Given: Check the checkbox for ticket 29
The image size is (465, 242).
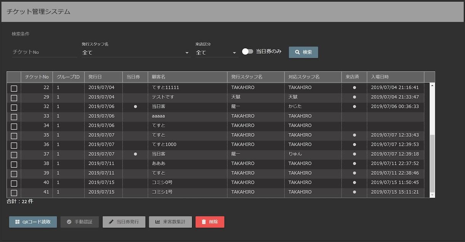Looking at the screenshot, I should point(14,98).
